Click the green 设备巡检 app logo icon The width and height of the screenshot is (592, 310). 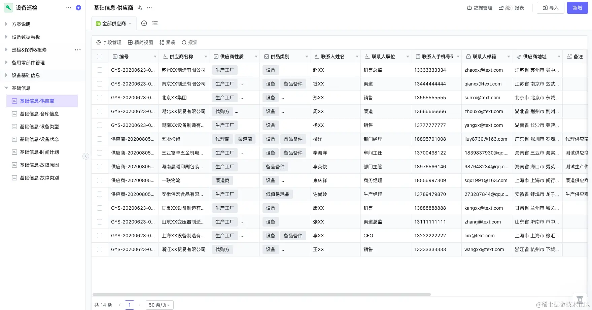point(8,8)
